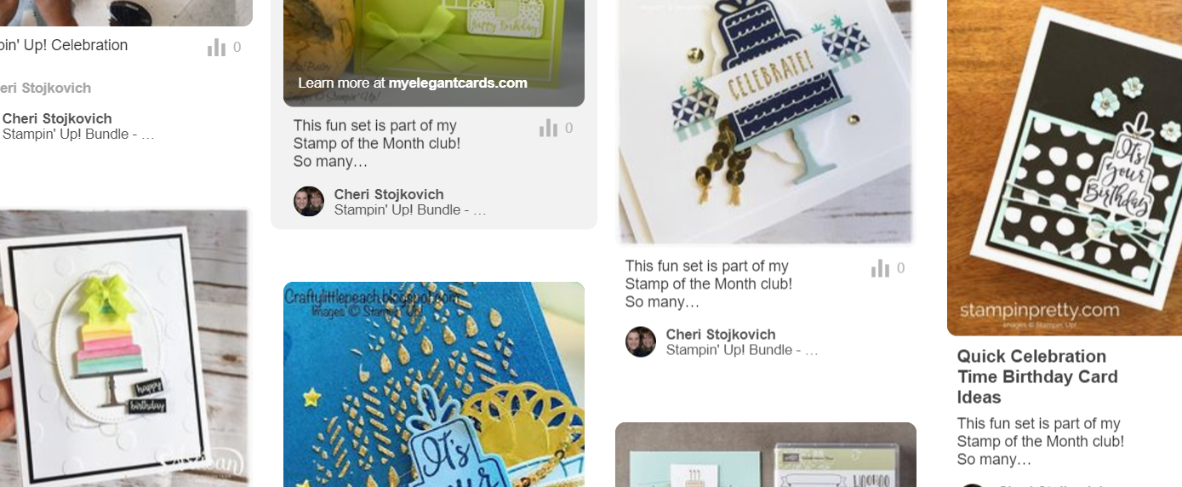Open the rainbow cake card pin

[x=124, y=348]
